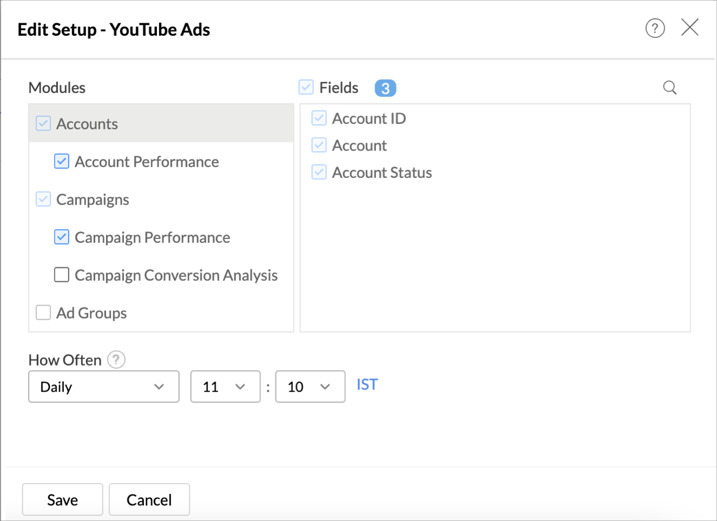Close the Edit Setup dialog

tap(689, 28)
